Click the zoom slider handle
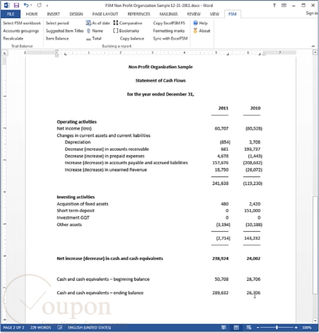 click(x=277, y=327)
